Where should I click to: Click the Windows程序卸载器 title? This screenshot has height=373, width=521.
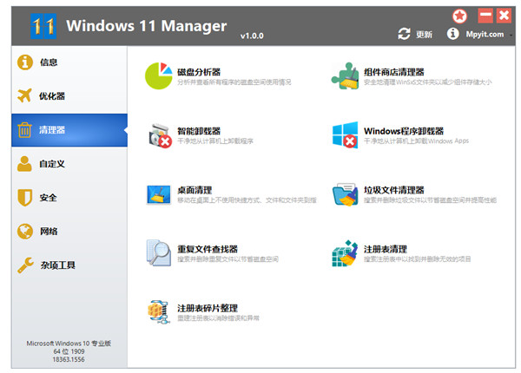tap(404, 131)
